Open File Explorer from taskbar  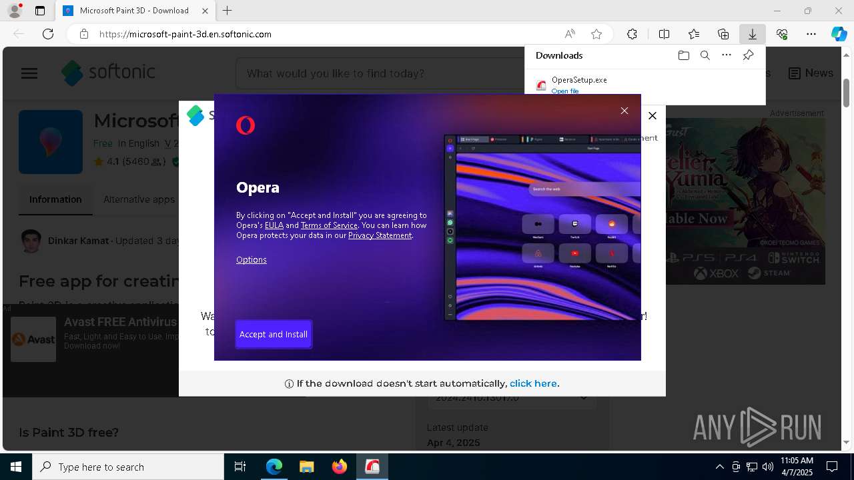coord(306,467)
